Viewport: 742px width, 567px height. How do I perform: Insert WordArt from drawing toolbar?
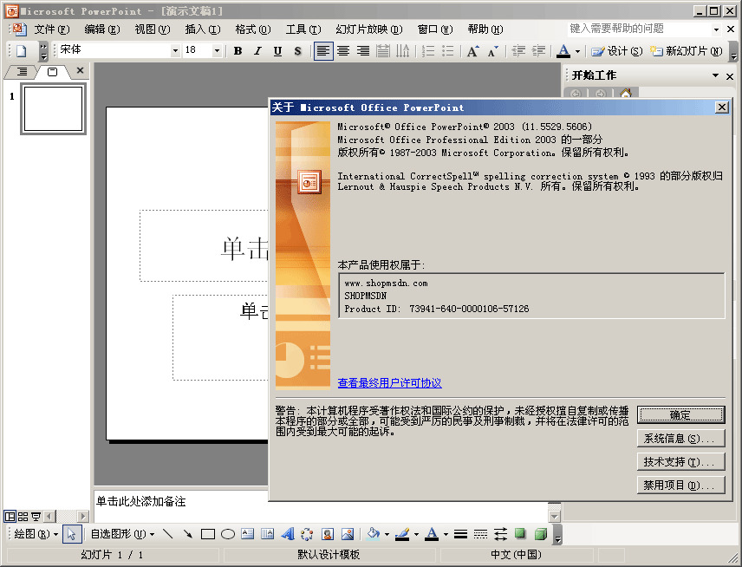(287, 534)
